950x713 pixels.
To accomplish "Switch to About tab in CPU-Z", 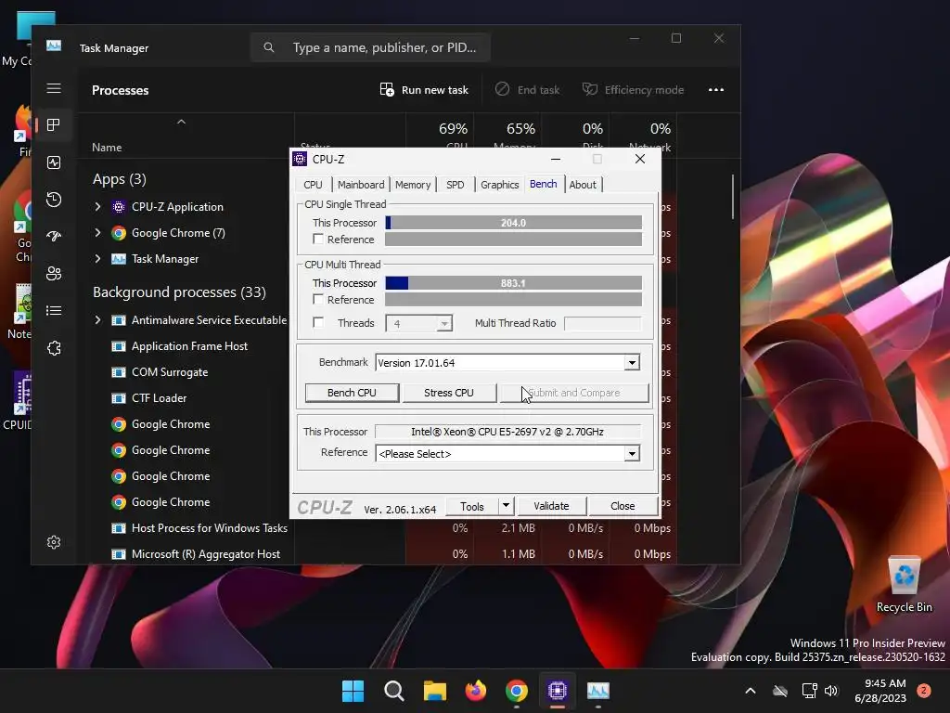I will pyautogui.click(x=583, y=185).
